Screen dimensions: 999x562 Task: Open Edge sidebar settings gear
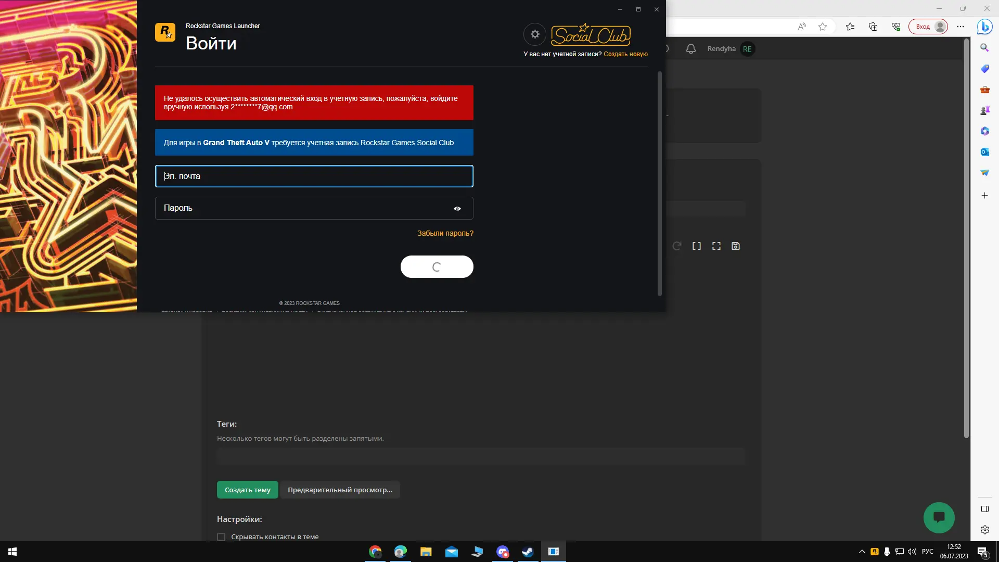pos(984,530)
